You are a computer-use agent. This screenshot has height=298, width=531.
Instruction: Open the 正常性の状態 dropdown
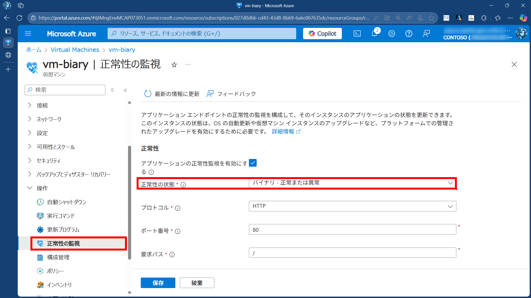(352, 183)
